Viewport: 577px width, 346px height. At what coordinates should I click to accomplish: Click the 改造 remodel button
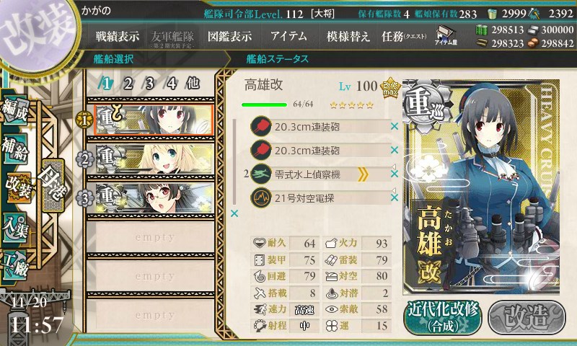click(x=527, y=318)
